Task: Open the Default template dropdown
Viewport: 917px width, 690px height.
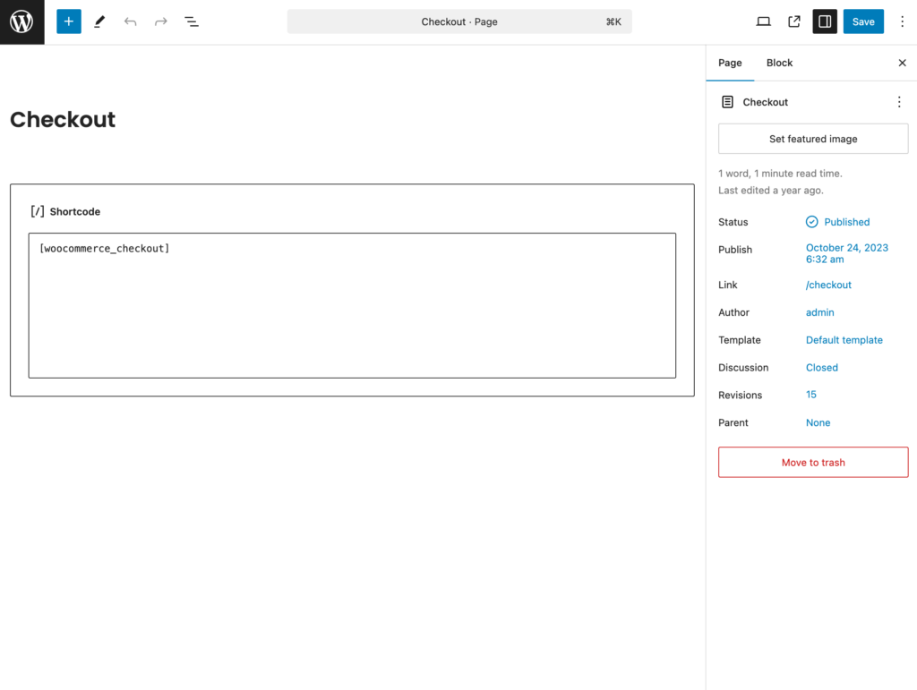Action: click(x=844, y=340)
